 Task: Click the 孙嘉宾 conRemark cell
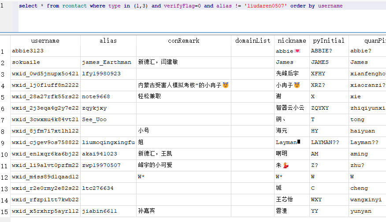click(184, 211)
